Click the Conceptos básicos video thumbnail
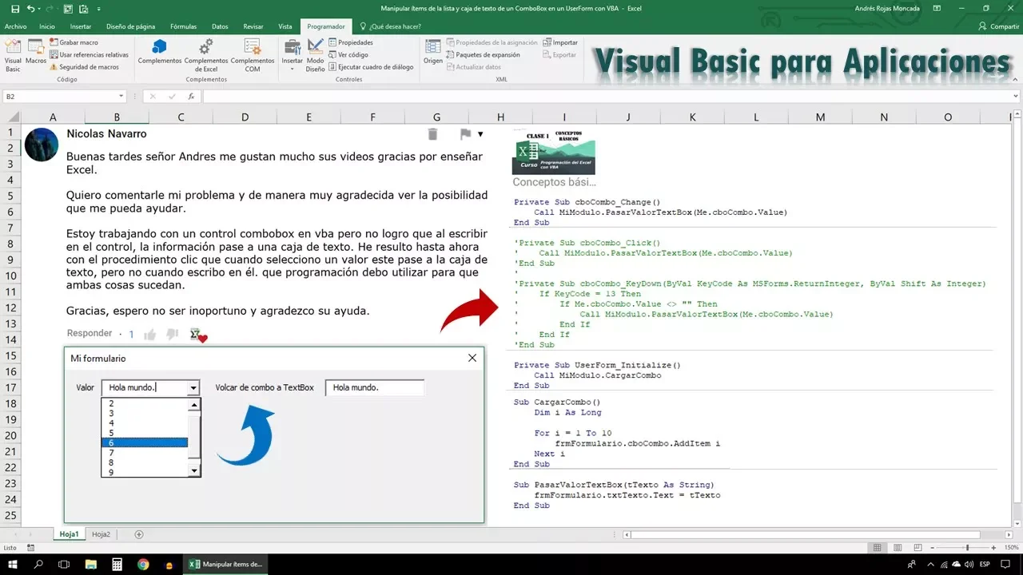The height and width of the screenshot is (575, 1023). tap(553, 153)
